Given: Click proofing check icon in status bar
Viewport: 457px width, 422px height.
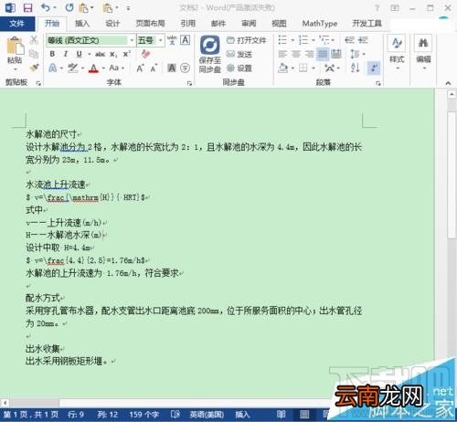Looking at the screenshot, I should point(175,415).
